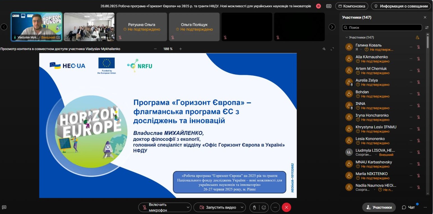
Task: Click the muted mic icon for MNAU Karbashevsky
Action: pos(418,164)
